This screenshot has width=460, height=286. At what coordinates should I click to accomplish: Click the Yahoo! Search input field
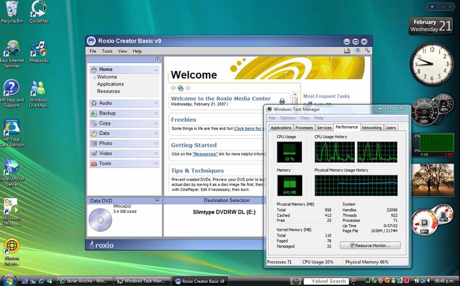click(x=326, y=281)
